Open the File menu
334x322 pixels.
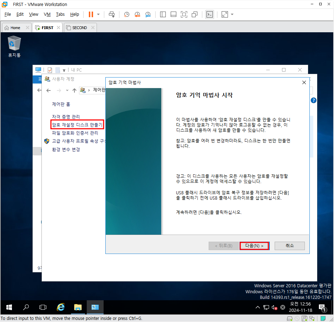pos(8,14)
